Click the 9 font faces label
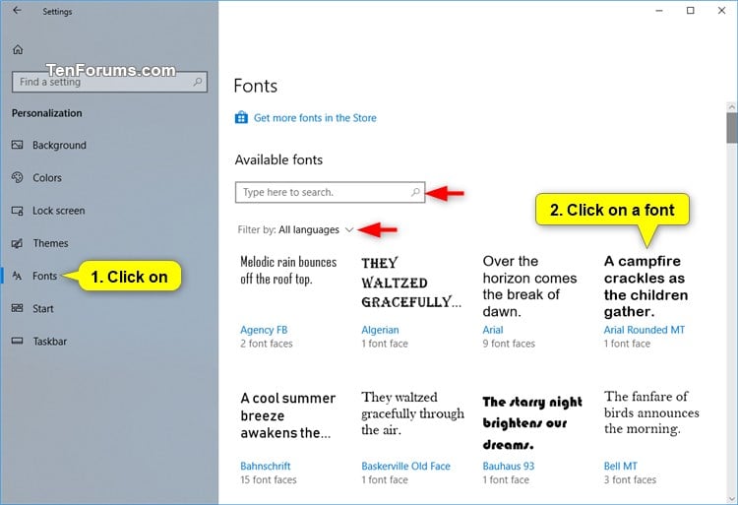The image size is (738, 505). click(509, 344)
